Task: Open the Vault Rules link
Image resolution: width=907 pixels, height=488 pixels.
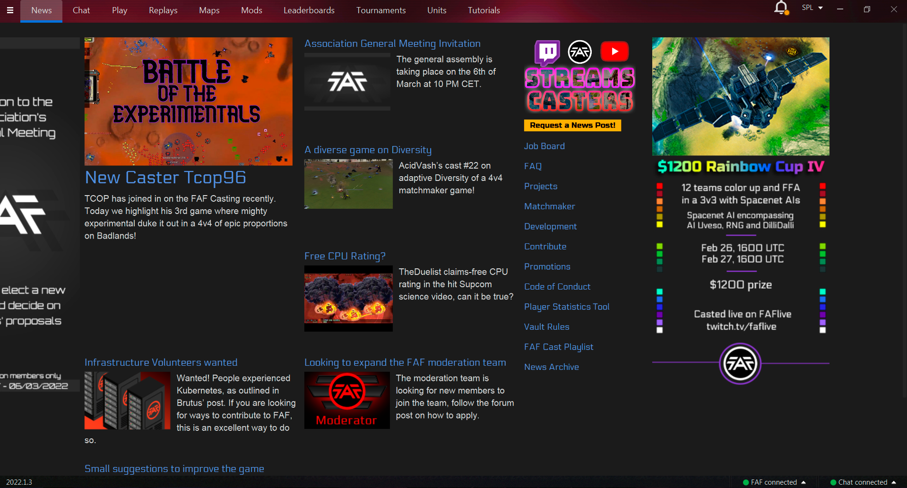Action: click(x=547, y=327)
